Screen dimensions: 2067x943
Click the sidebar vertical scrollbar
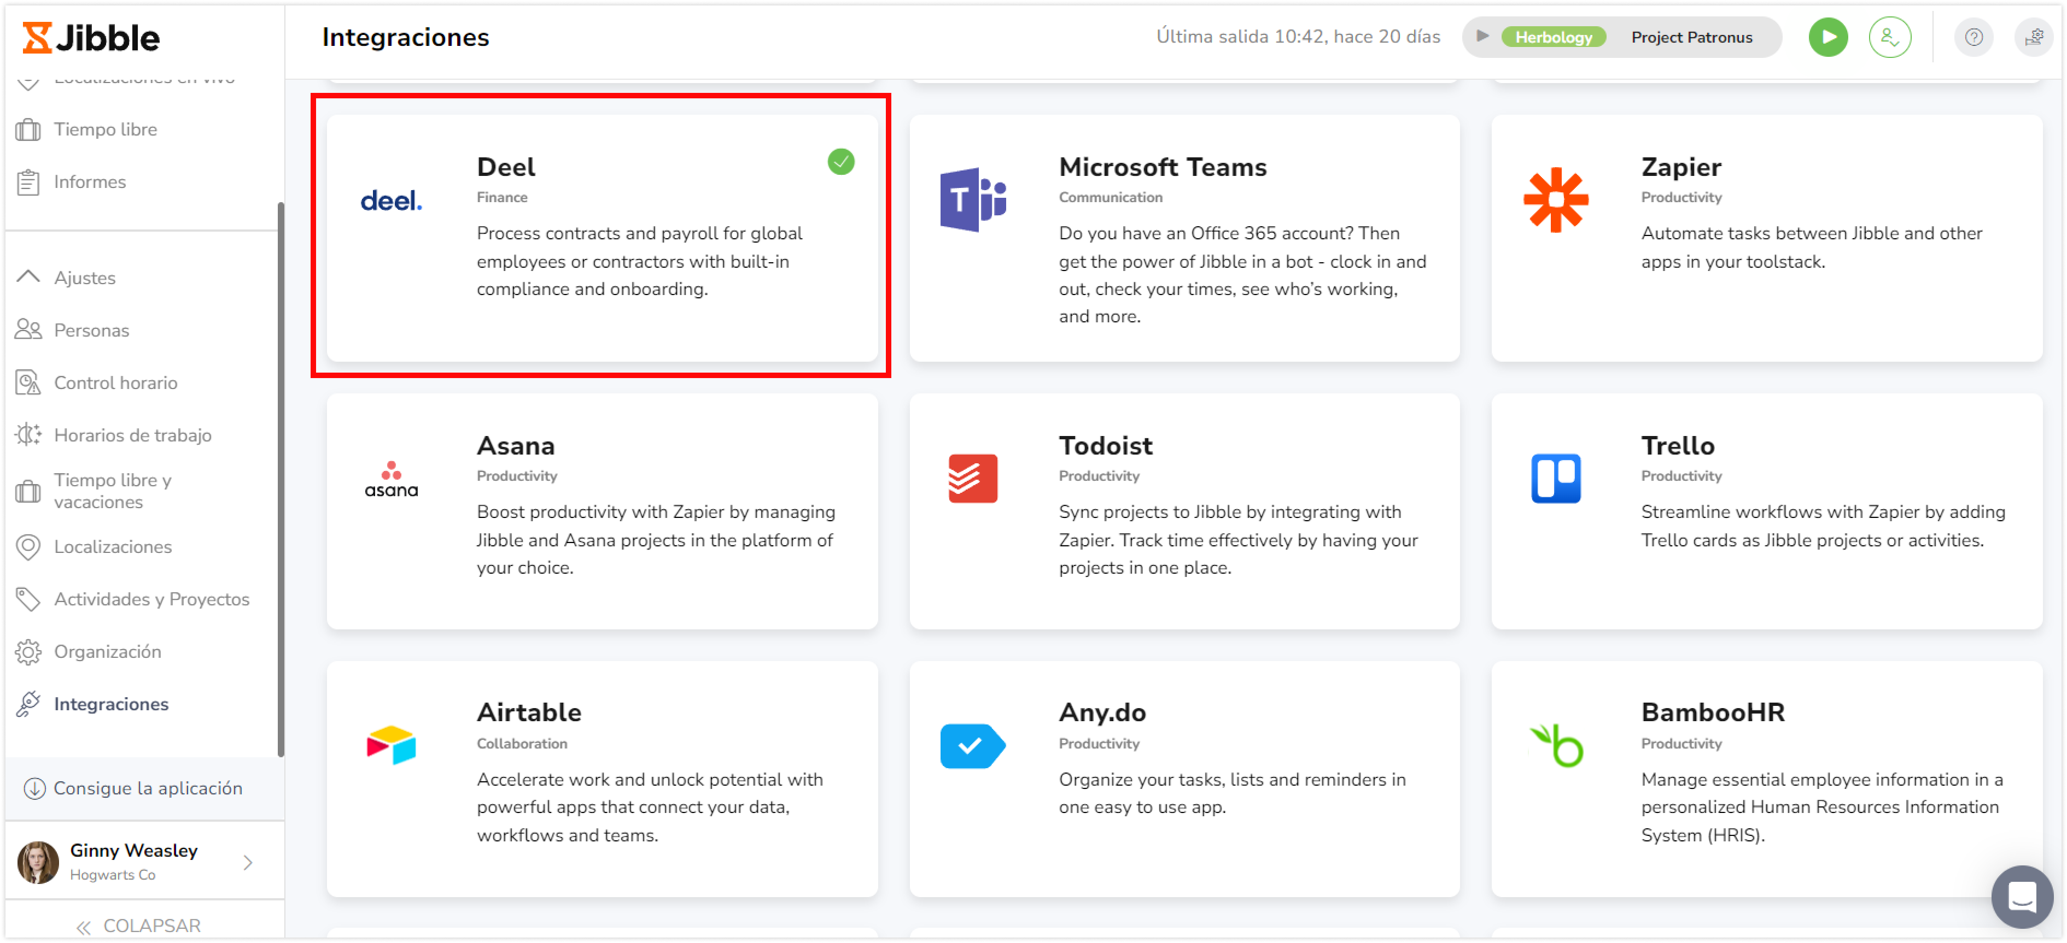[280, 480]
